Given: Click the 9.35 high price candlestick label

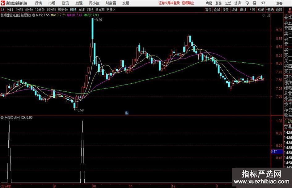Looking at the screenshot, I should pos(99,20).
